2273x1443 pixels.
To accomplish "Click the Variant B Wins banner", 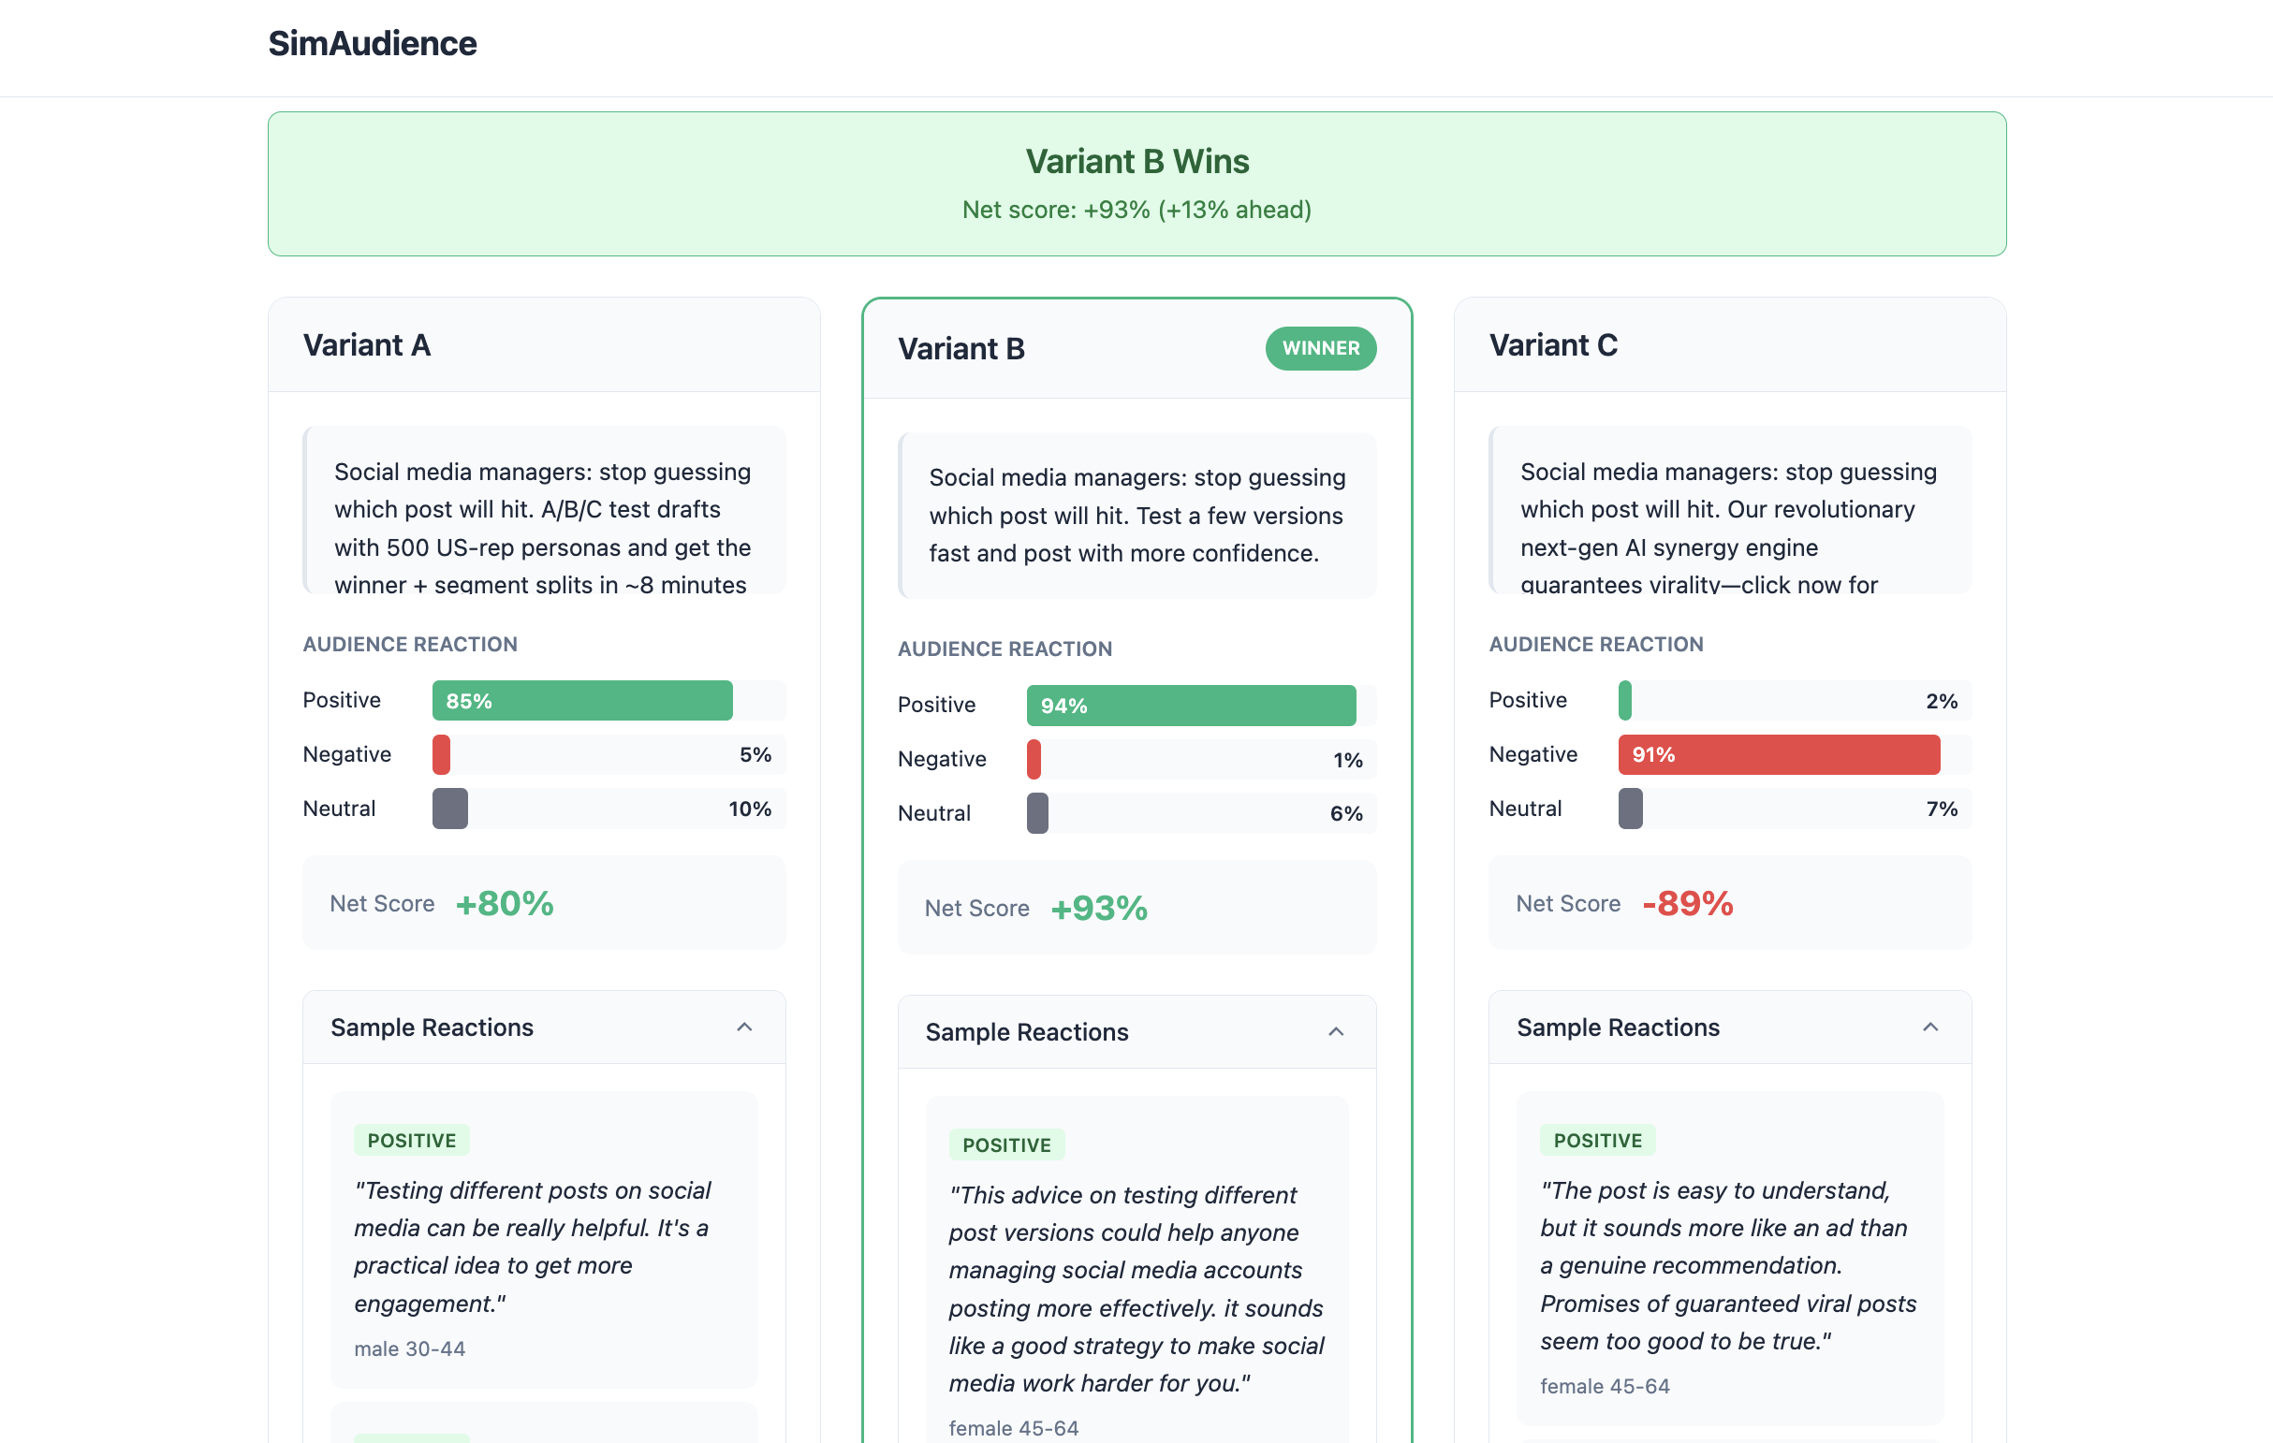I will coord(1136,183).
